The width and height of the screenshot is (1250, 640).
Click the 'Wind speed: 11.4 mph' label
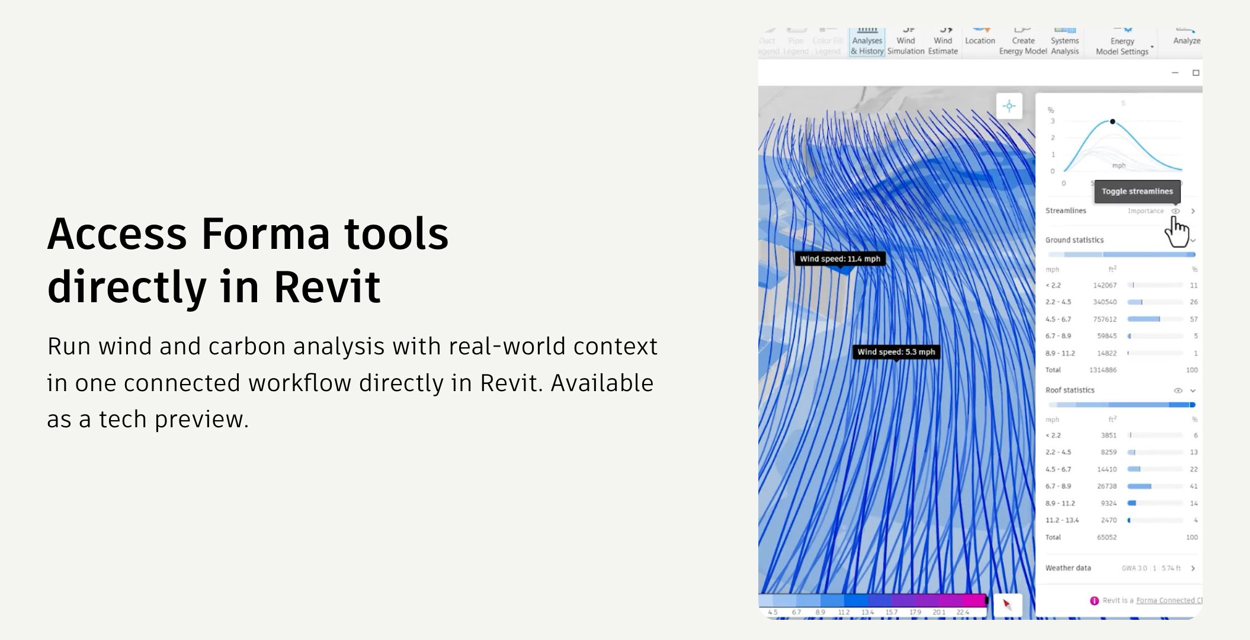tap(840, 259)
